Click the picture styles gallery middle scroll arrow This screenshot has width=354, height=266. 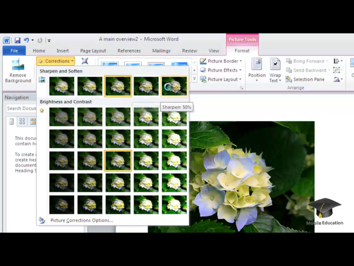coord(194,70)
